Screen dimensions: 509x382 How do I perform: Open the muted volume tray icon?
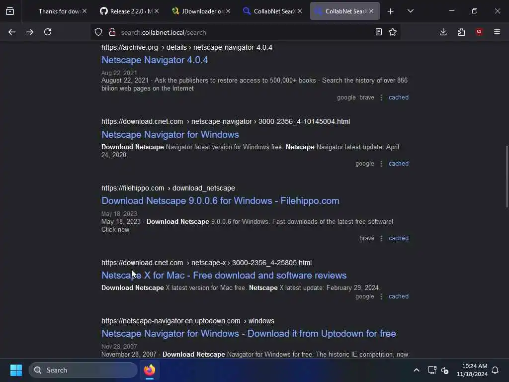(x=445, y=370)
